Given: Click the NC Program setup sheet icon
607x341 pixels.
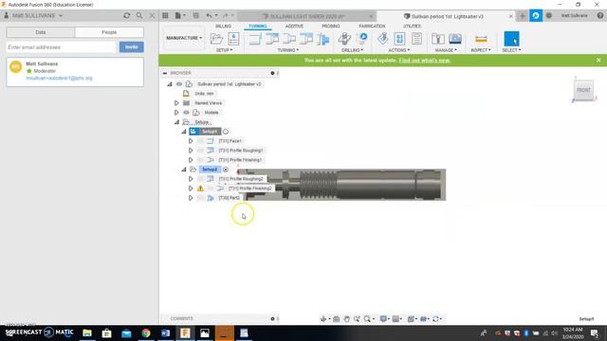Looking at the screenshot, I should 233,39.
